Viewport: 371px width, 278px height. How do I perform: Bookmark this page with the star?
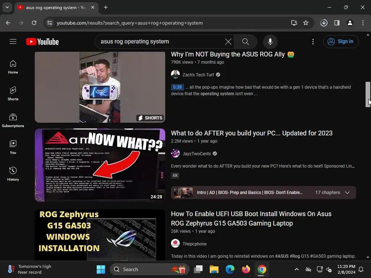coord(306,23)
